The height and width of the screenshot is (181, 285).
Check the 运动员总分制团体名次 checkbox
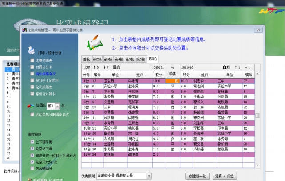tap(32, 114)
